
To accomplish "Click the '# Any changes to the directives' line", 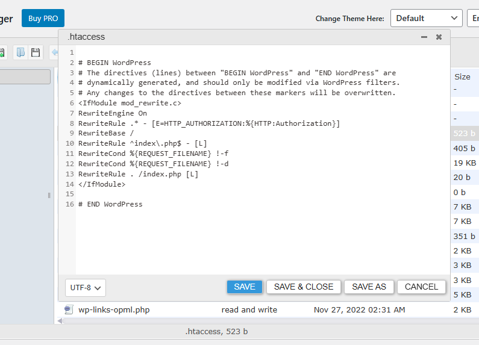I will coord(237,93).
